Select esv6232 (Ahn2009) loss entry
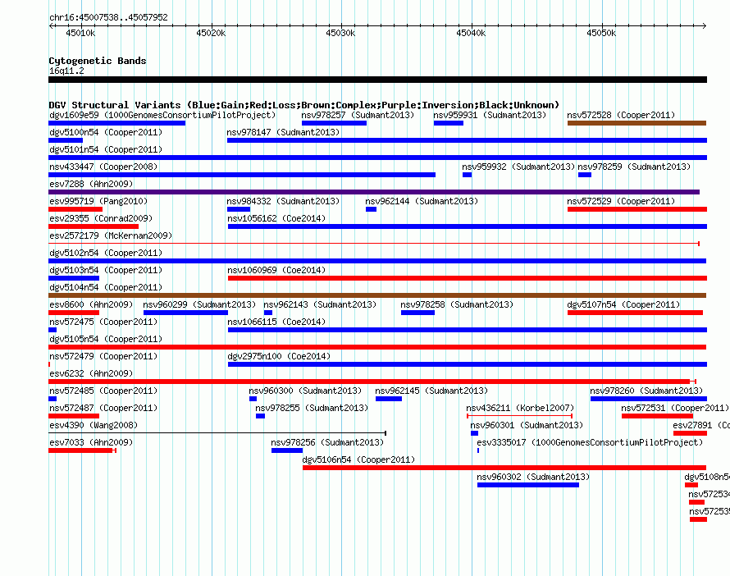Screen dimensions: 730x576 372,382
